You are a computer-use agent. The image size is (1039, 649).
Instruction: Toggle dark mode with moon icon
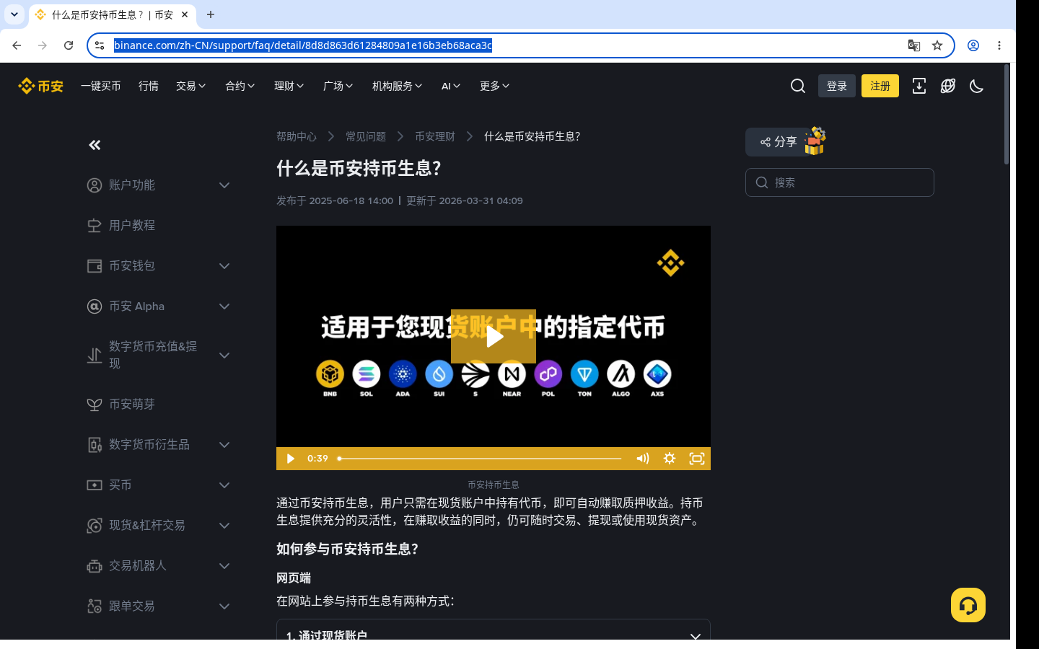pos(977,86)
